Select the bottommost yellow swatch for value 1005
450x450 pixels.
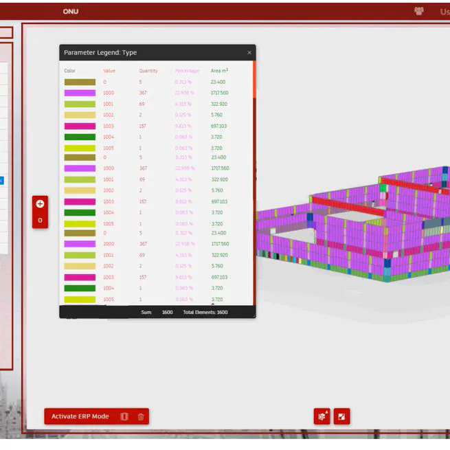click(80, 300)
